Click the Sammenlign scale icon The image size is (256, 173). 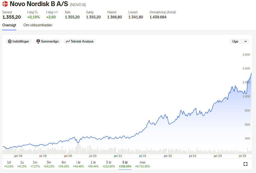pos(38,42)
